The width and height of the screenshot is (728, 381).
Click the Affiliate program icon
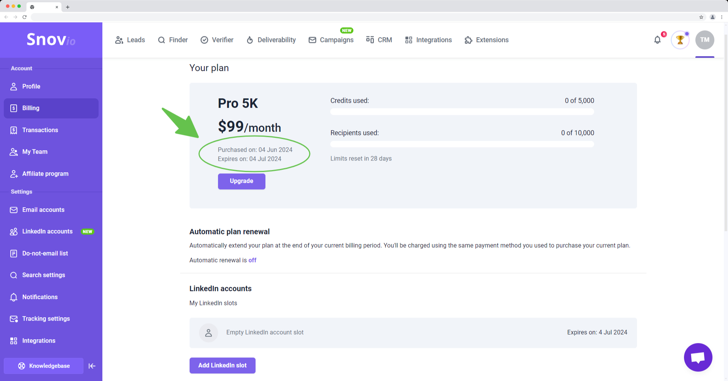(x=14, y=174)
